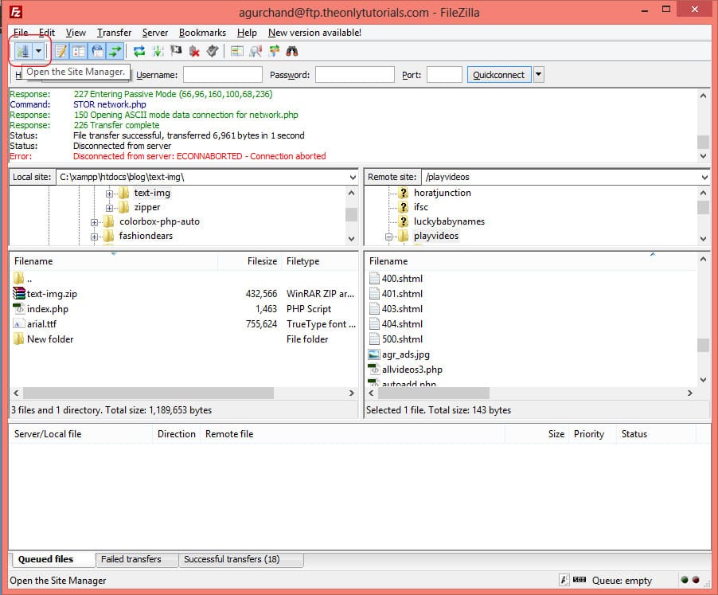
Task: Expand the fashiondears folder
Action: coord(95,237)
